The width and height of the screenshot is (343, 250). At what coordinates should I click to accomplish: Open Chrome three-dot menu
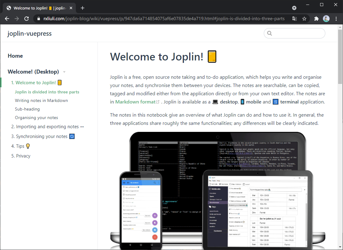coord(336,19)
